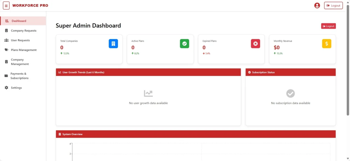Open Settings from the sidebar

coord(23,88)
